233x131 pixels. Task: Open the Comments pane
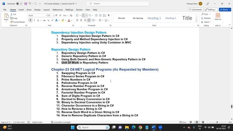(x=196, y=9)
